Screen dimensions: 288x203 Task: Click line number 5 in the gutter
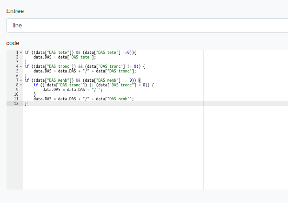tap(17, 71)
